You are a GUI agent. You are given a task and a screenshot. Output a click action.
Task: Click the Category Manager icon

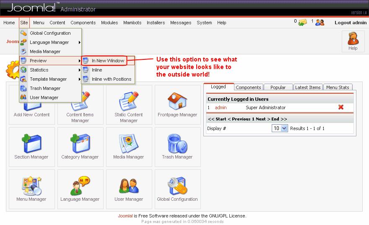point(80,143)
